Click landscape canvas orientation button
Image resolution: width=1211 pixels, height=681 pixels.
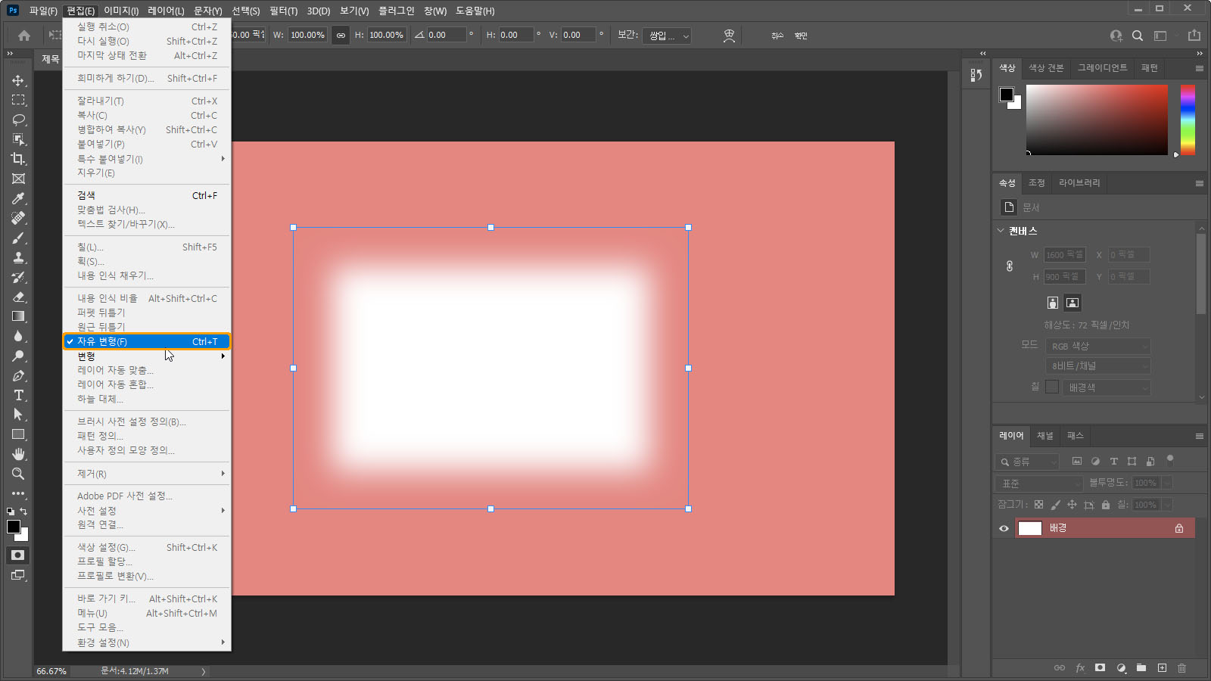pyautogui.click(x=1072, y=303)
